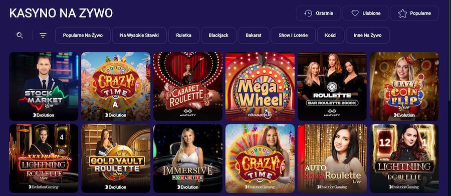Select the Na Wysokie Stawki category
Image resolution: width=451 pixels, height=196 pixels.
pyautogui.click(x=139, y=35)
